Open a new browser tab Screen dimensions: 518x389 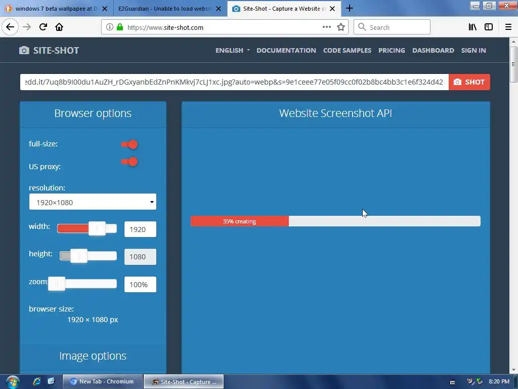coord(349,8)
